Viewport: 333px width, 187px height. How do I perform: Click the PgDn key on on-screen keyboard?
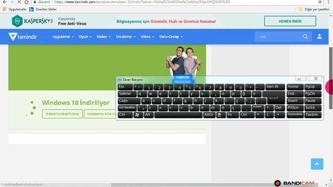click(x=313, y=94)
